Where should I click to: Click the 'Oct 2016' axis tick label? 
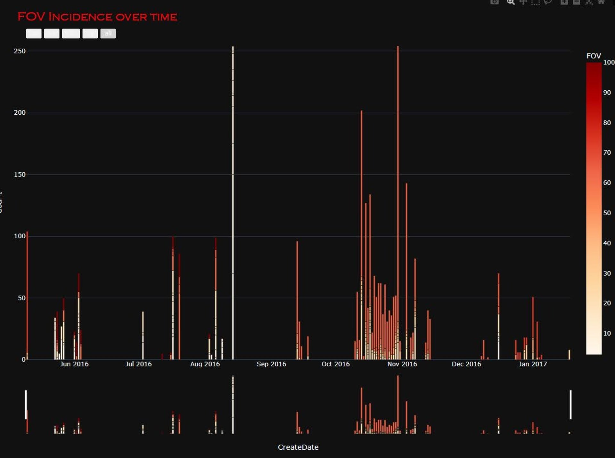pyautogui.click(x=336, y=364)
